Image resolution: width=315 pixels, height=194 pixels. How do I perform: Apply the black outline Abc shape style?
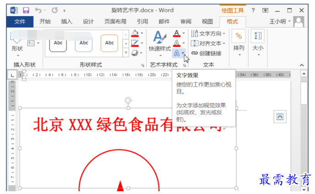58,43
